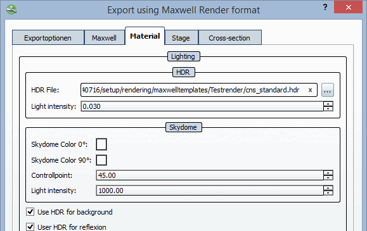Click Skydome Light intensity field 1000.00

click(210, 190)
